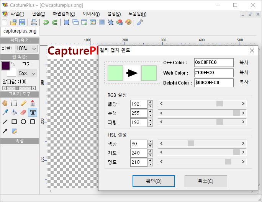Click the C++ Color value field
Image resolution: width=262 pixels, height=202 pixels.
point(213,62)
